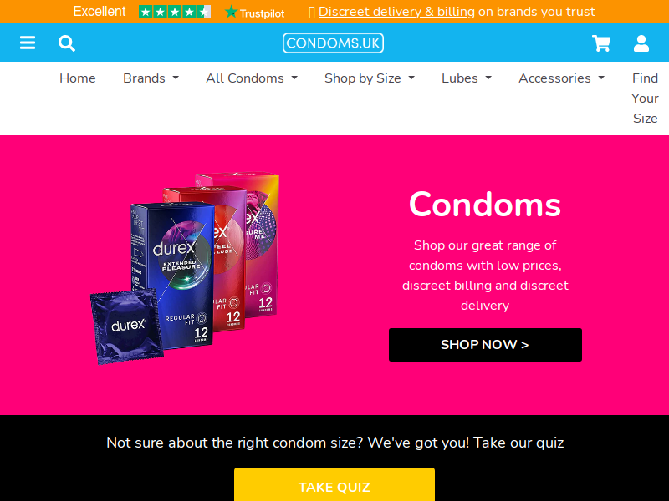Click the Durex foil wrapper image

tap(127, 326)
